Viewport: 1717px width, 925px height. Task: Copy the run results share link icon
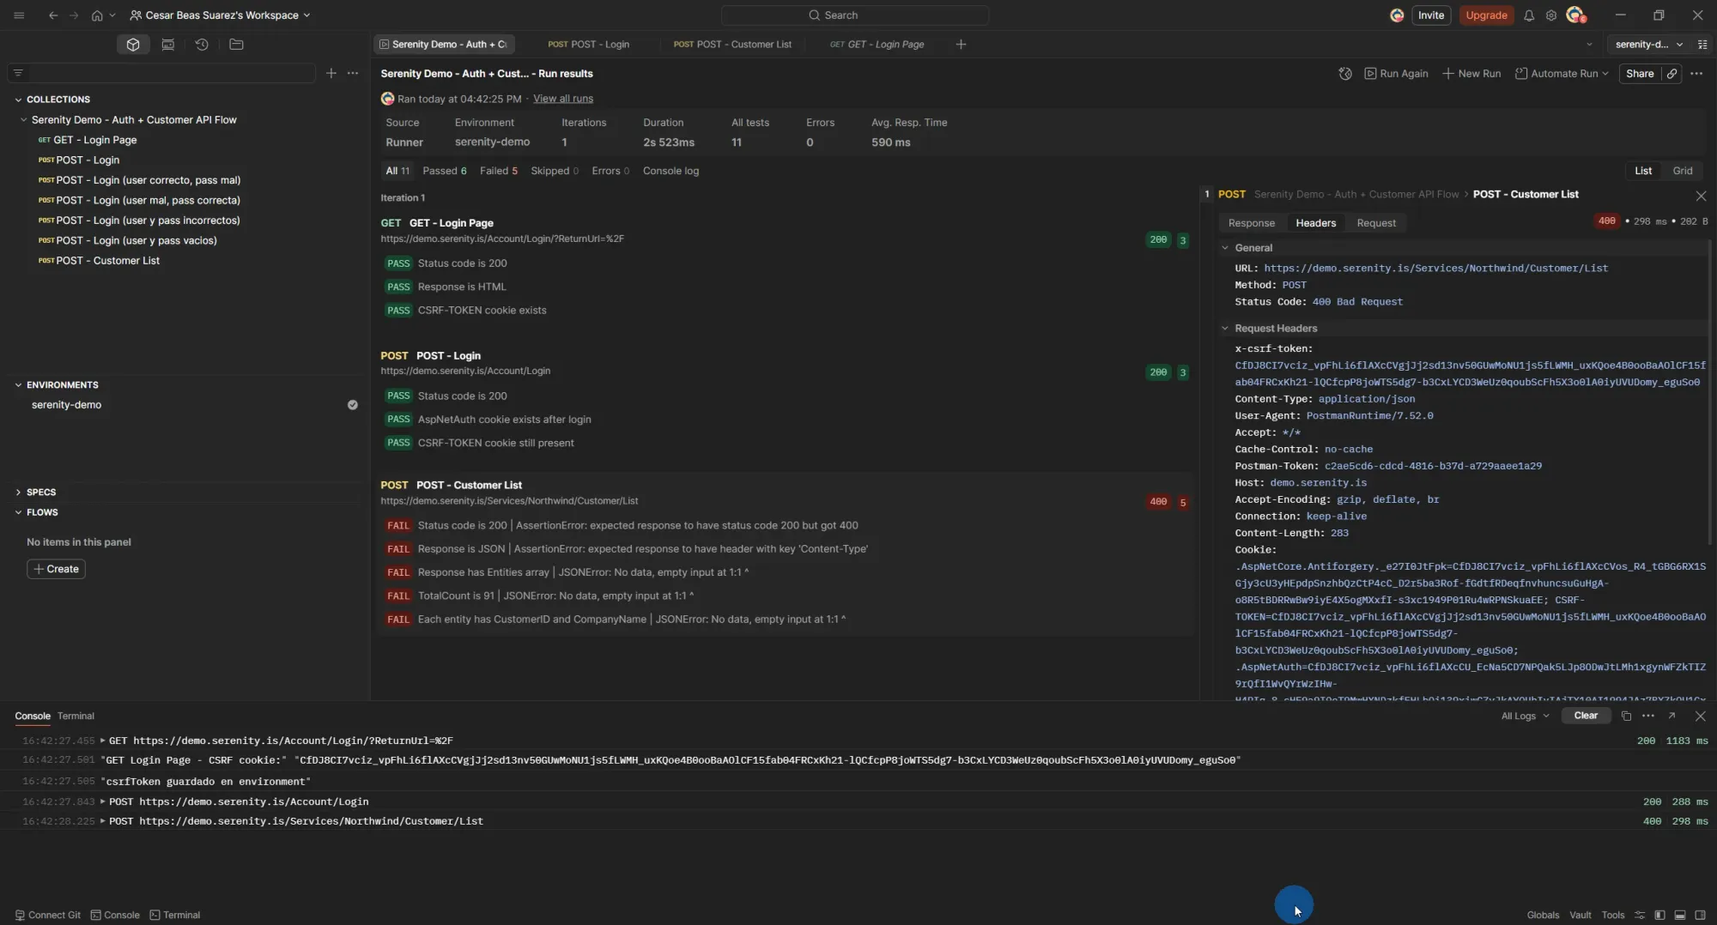[x=1671, y=74]
